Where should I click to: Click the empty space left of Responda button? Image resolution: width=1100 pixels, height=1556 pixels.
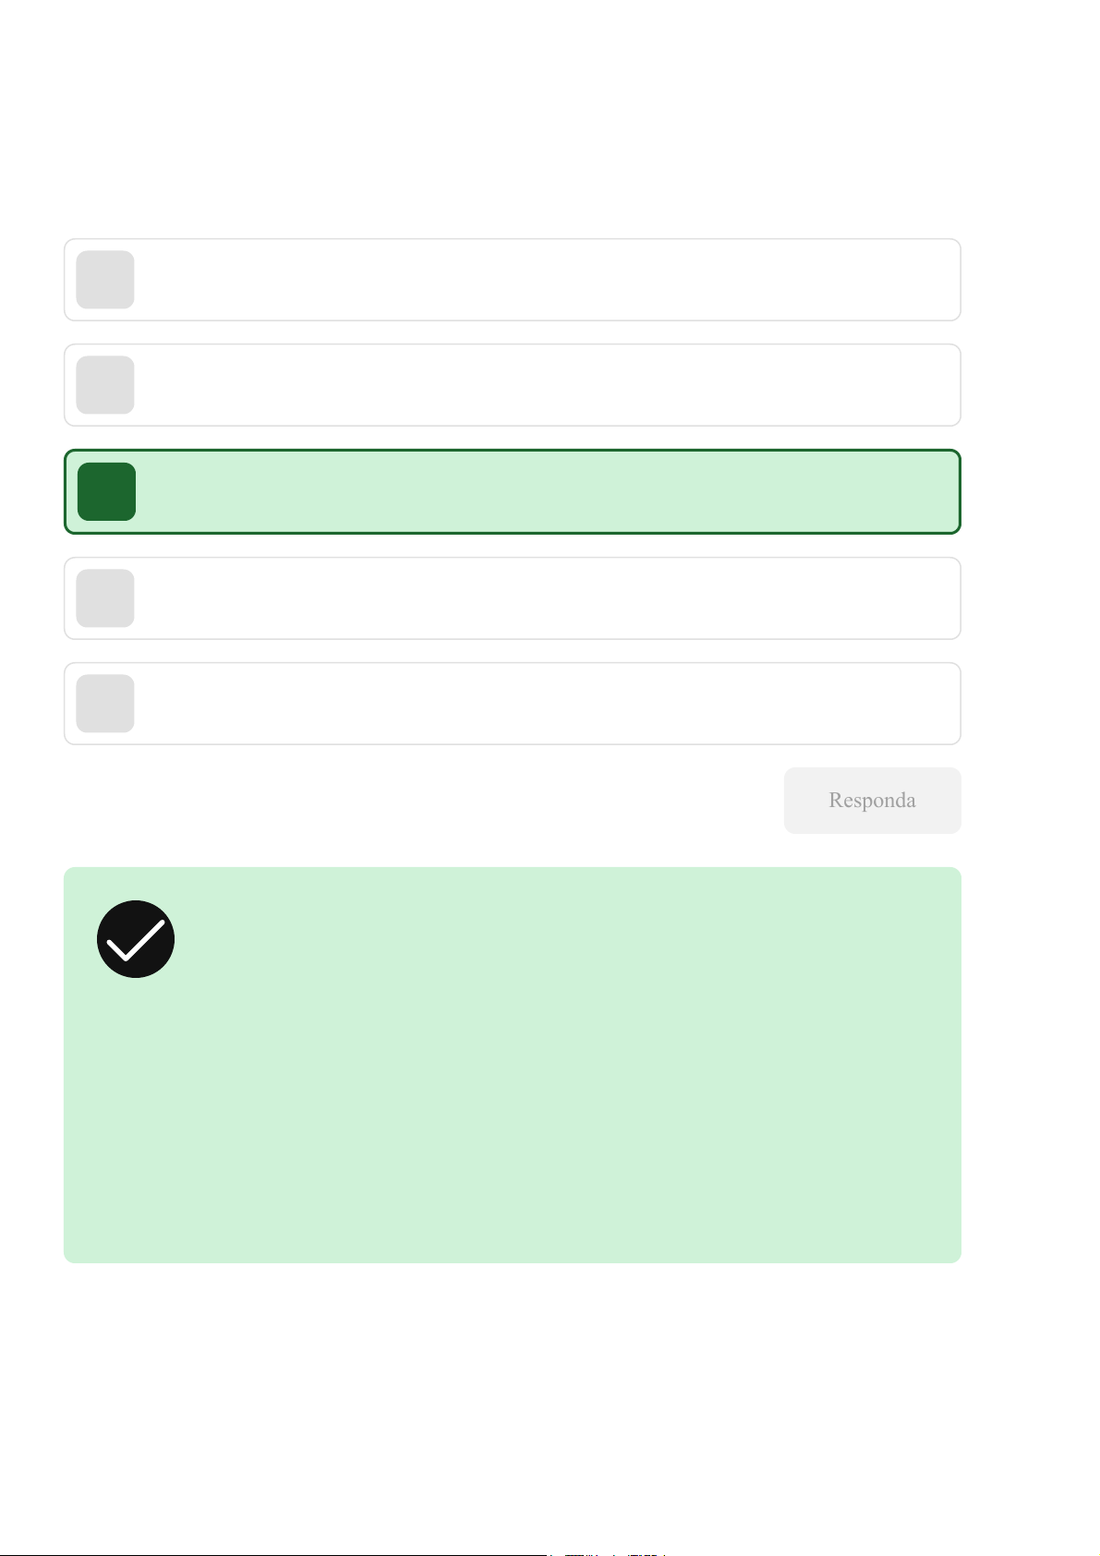pos(416,801)
